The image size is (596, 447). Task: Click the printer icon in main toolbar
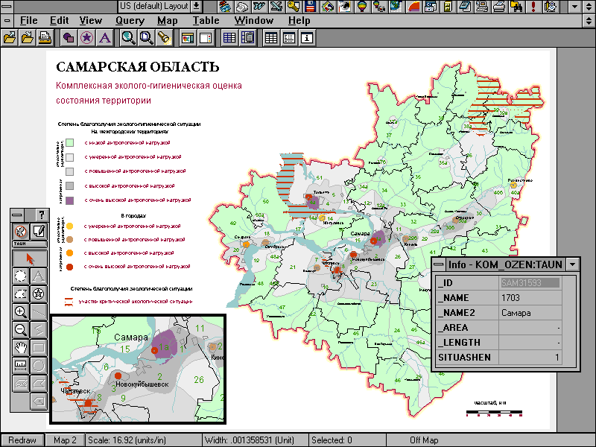pyautogui.click(x=44, y=37)
